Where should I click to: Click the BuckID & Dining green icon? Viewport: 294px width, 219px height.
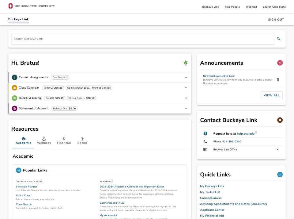[14, 98]
